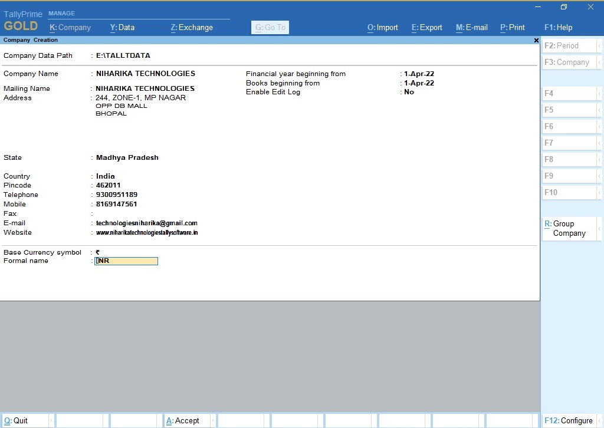Click the Financial year beginning date 1-Apr-22
Screen dimensions: 604x428
[419, 74]
